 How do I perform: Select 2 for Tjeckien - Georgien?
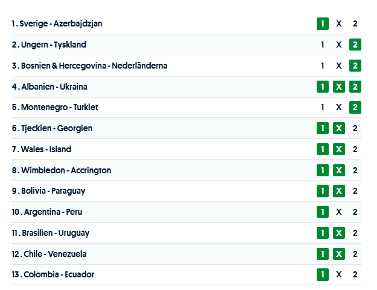pyautogui.click(x=355, y=128)
